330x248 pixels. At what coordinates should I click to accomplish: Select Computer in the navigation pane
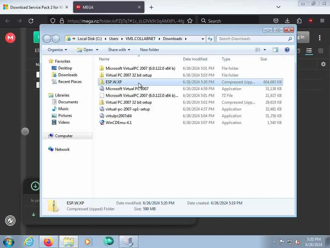coord(64,136)
